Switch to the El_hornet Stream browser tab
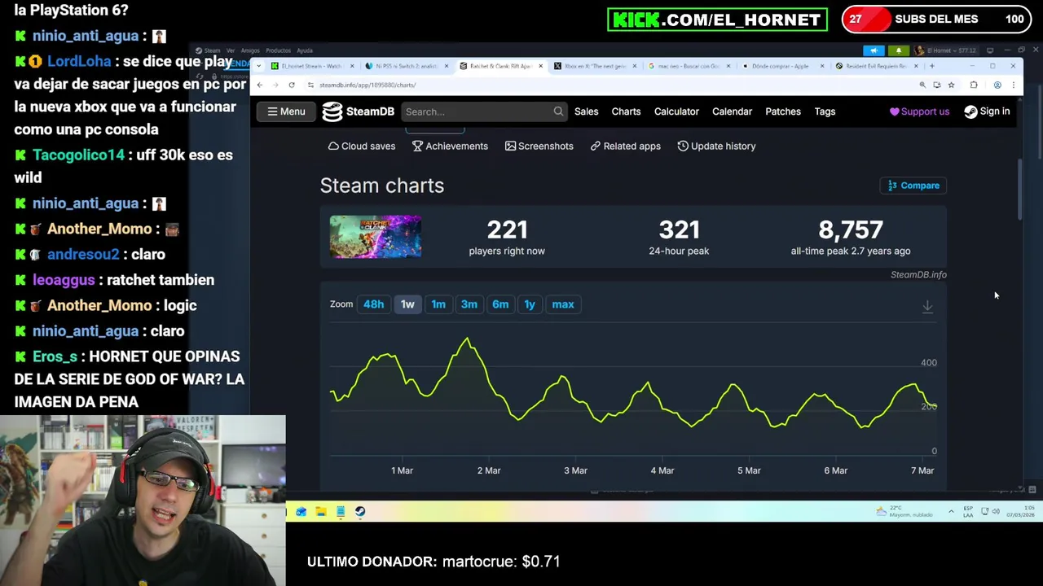This screenshot has height=586, width=1043. (313, 66)
